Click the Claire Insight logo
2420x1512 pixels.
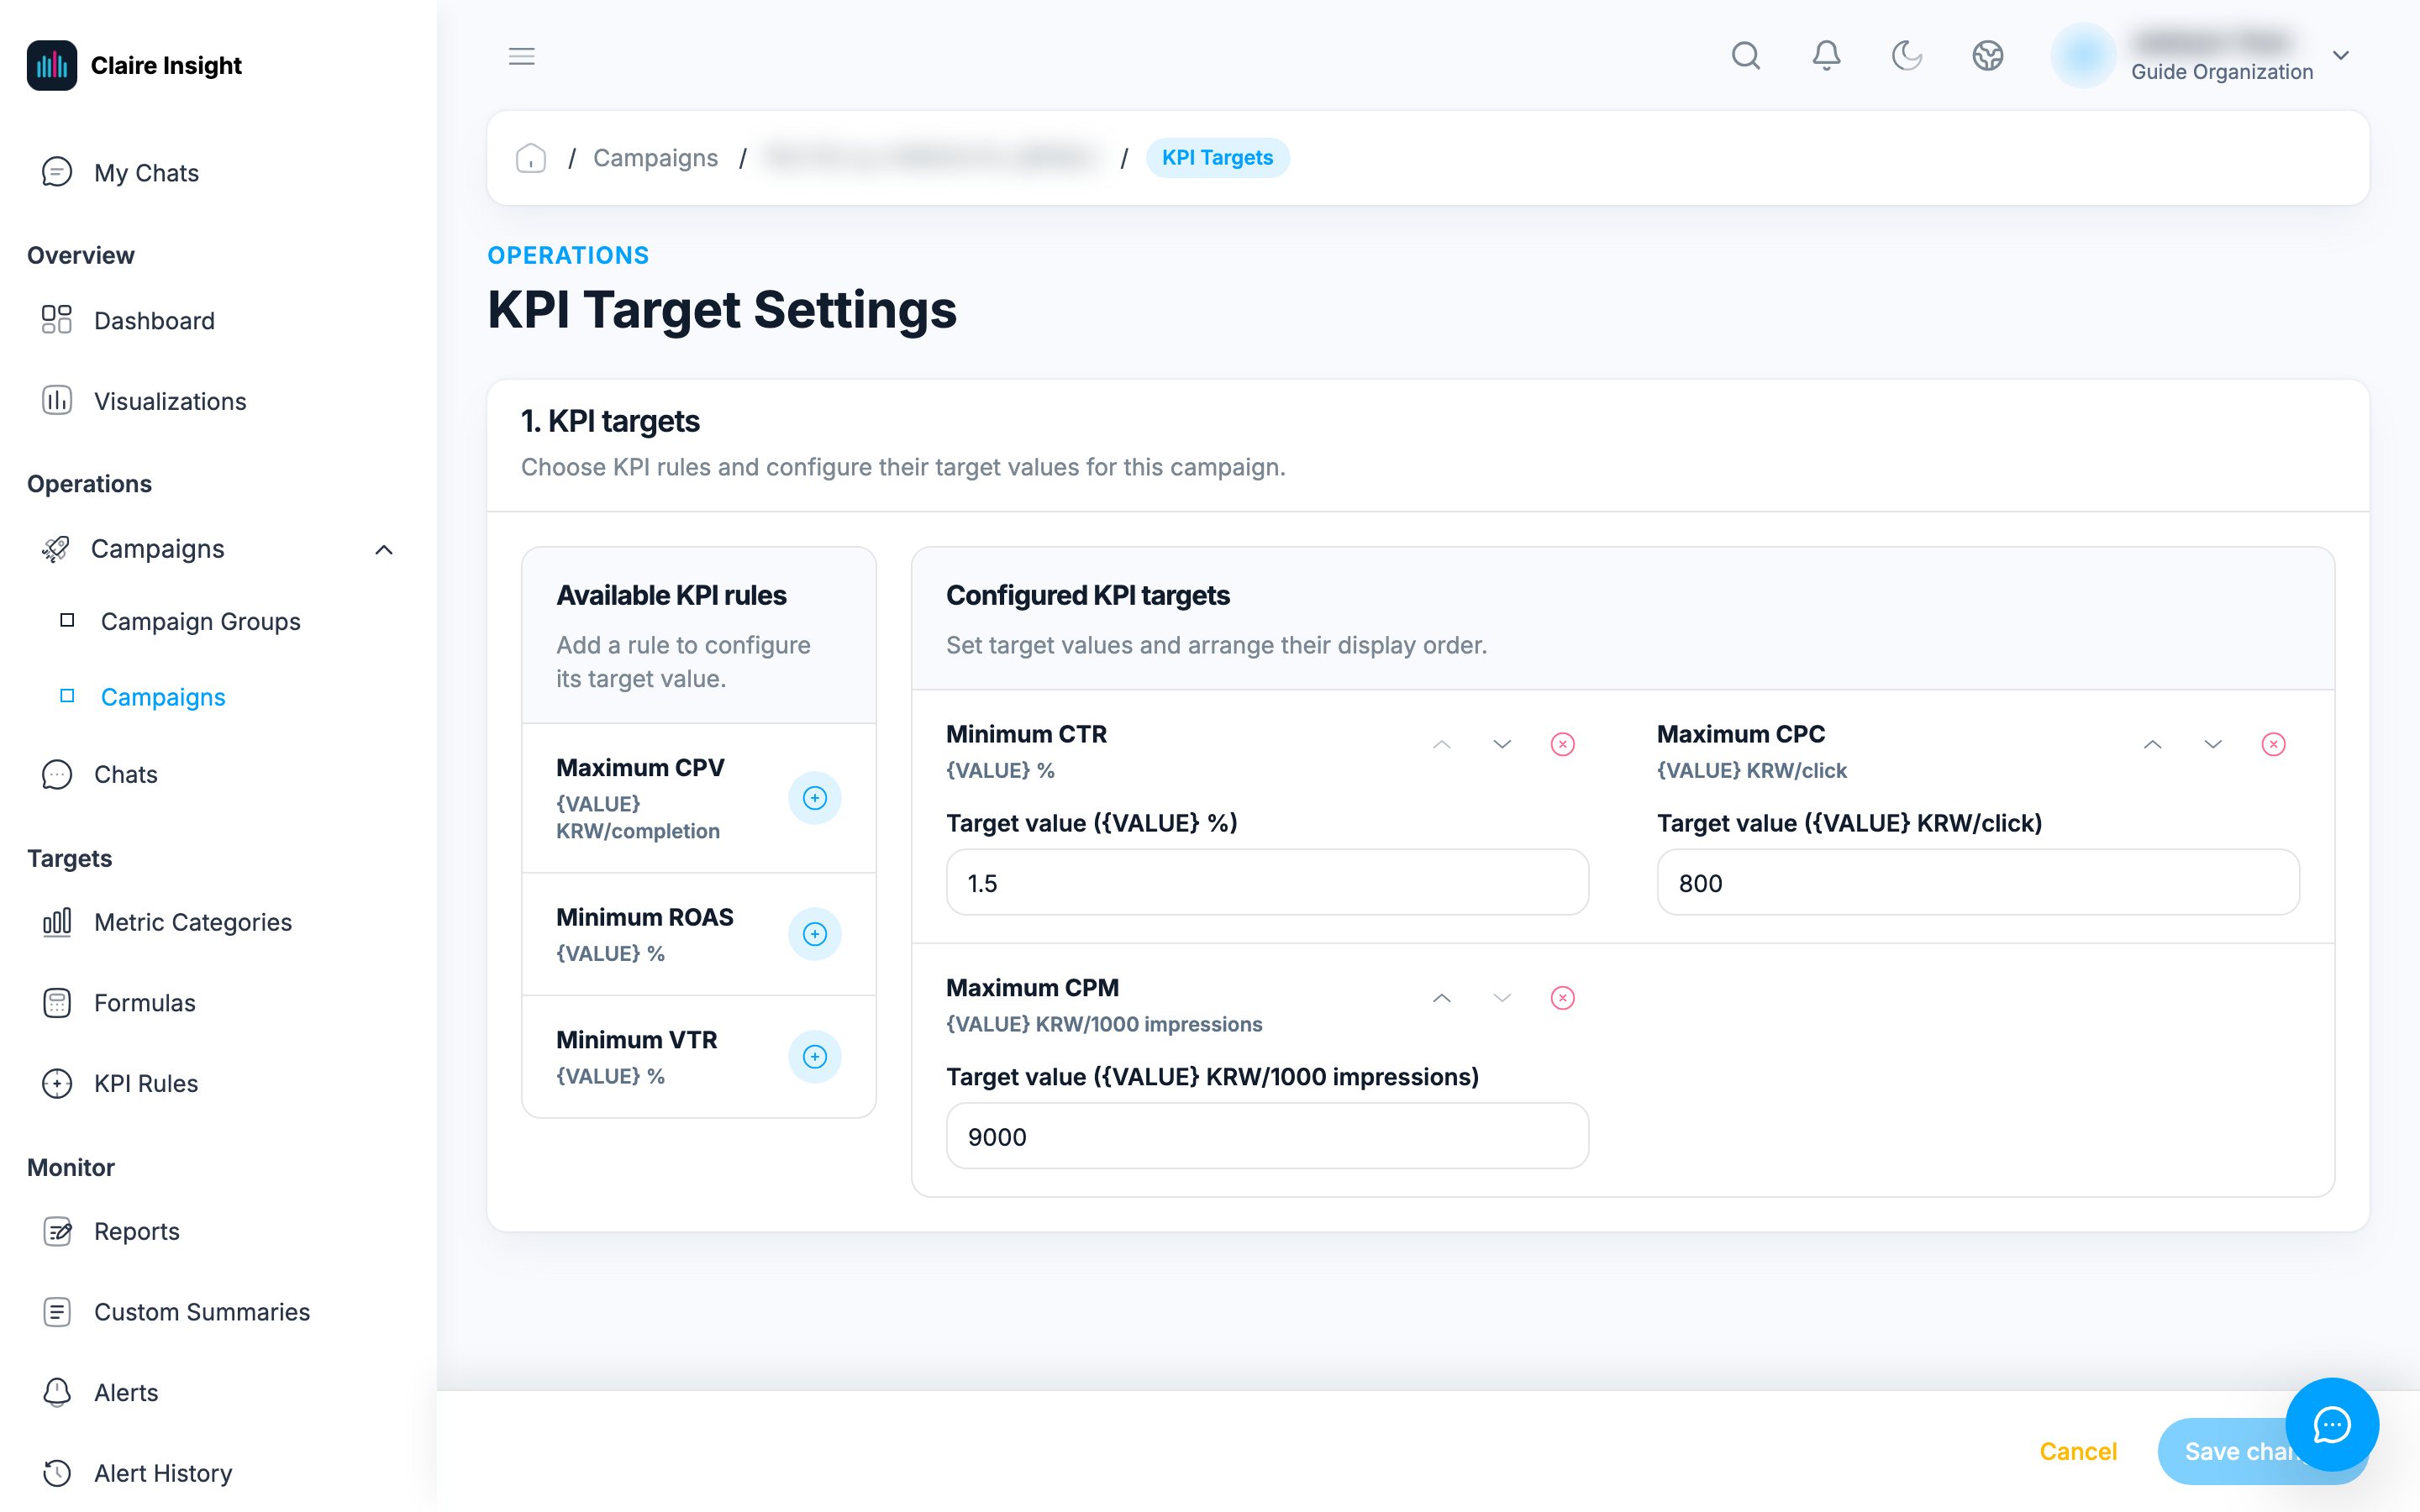coord(134,66)
